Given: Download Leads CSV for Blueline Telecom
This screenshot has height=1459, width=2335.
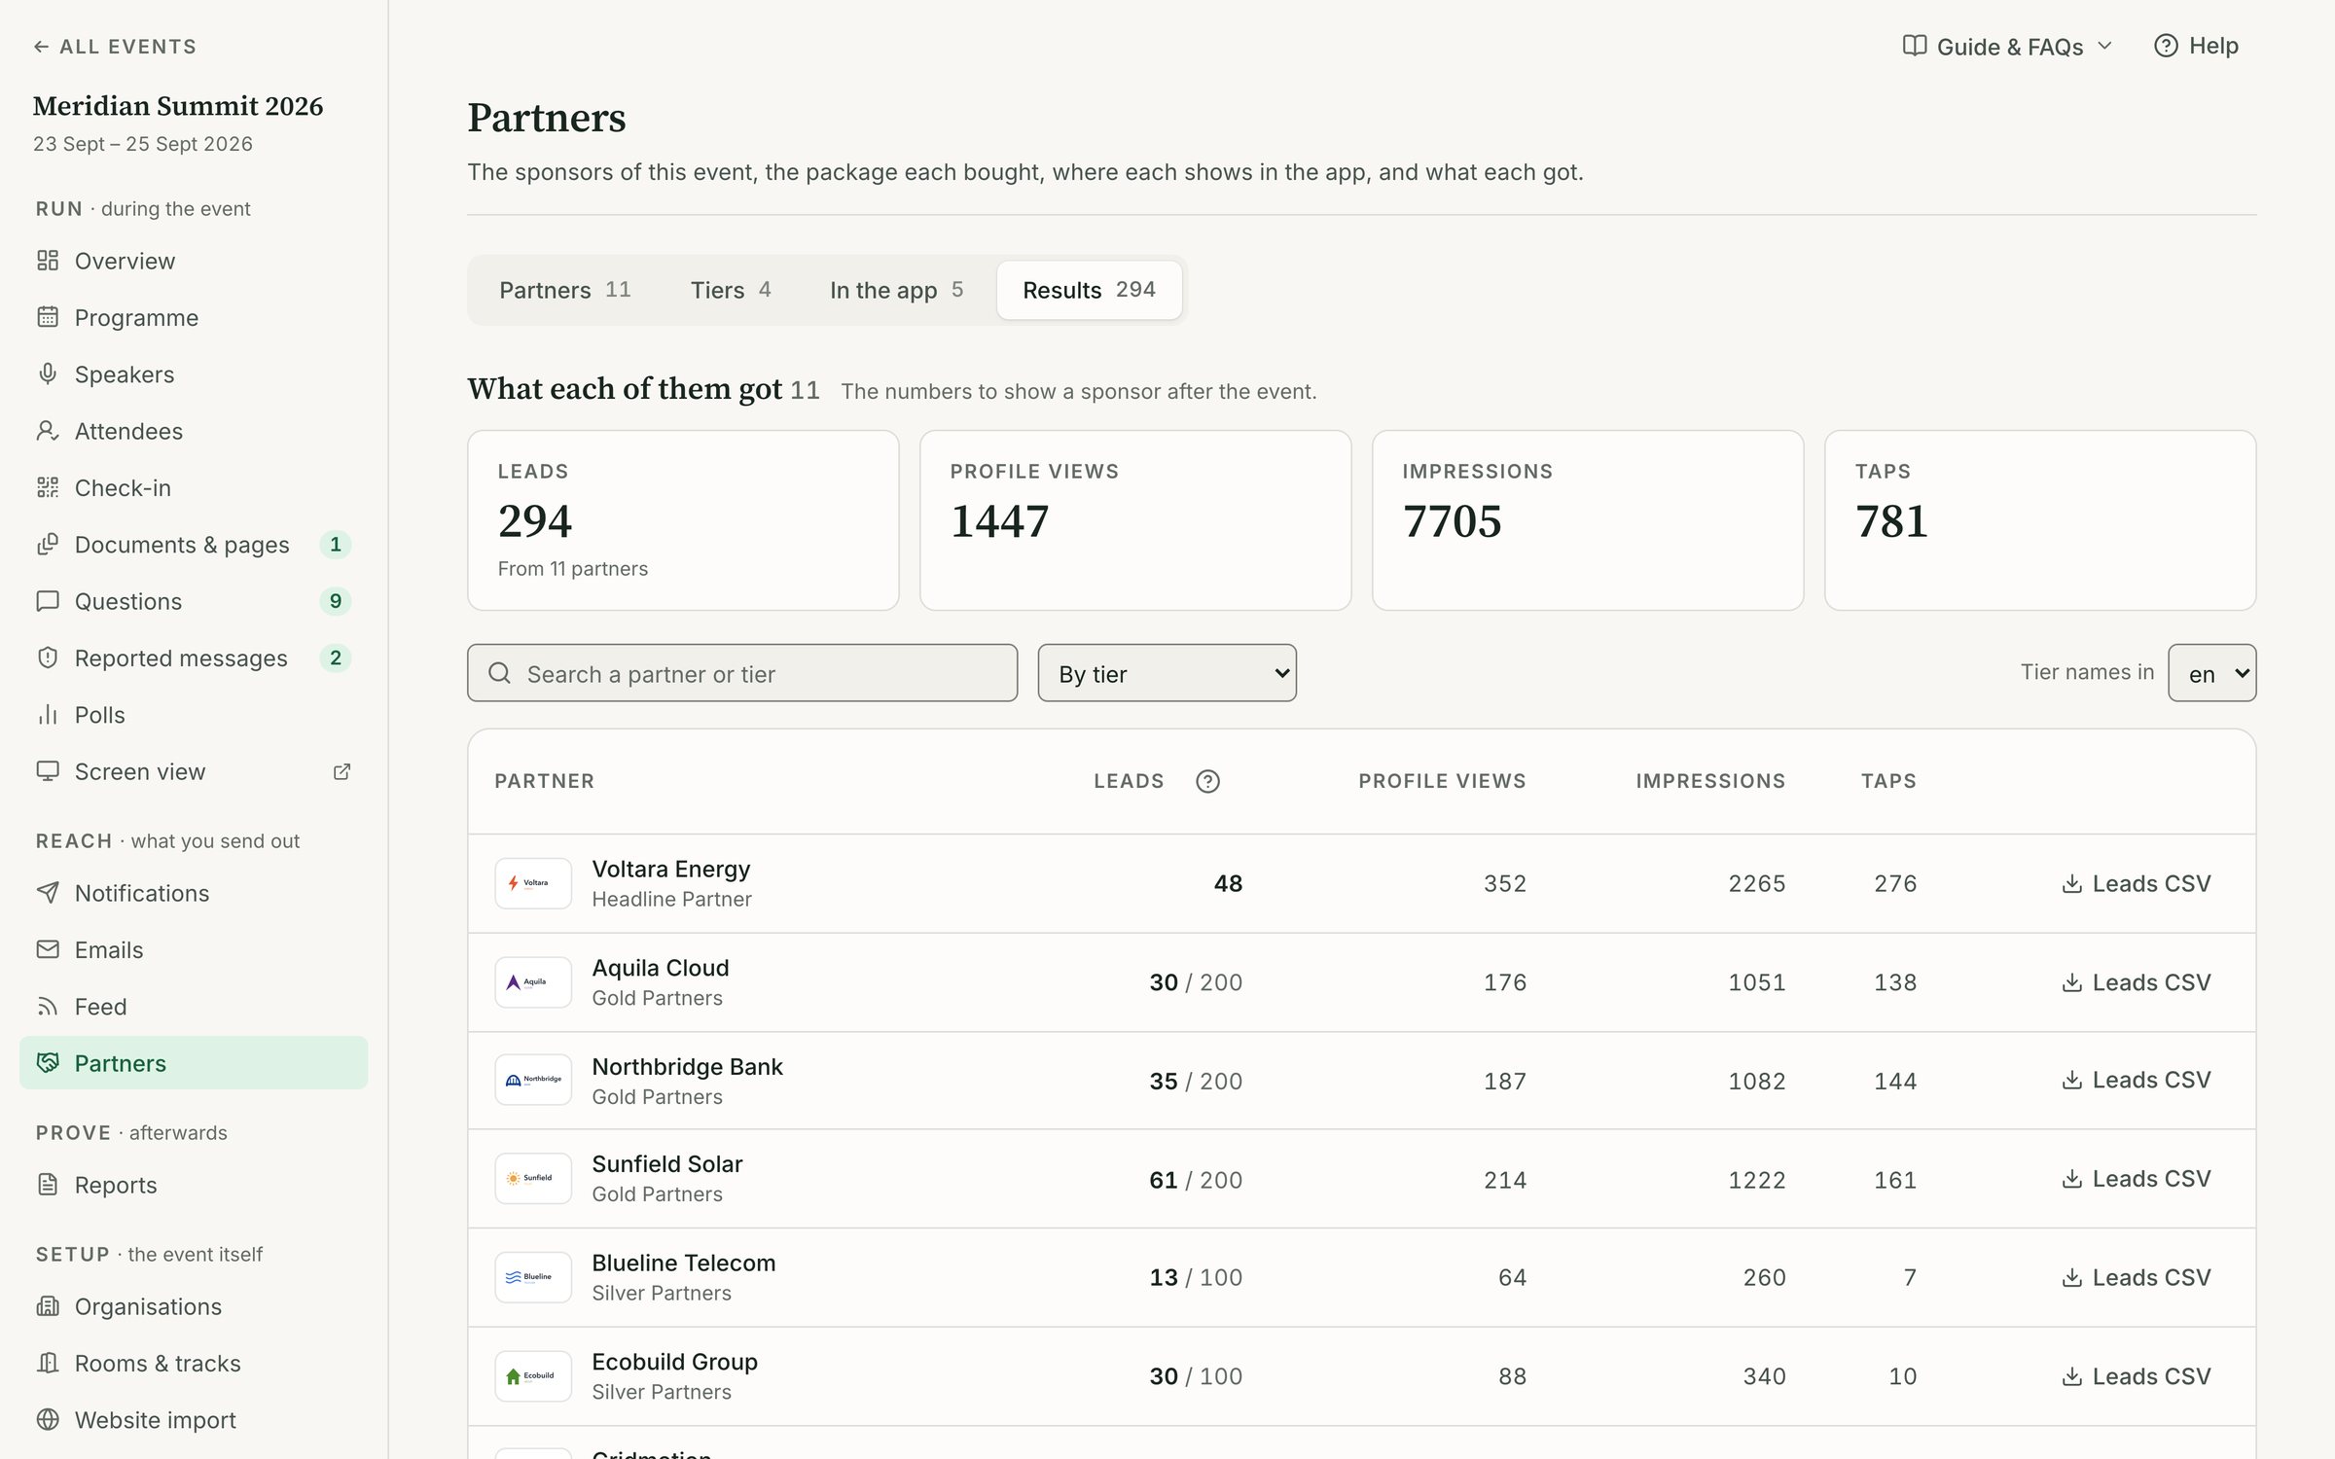Looking at the screenshot, I should pos(2136,1277).
